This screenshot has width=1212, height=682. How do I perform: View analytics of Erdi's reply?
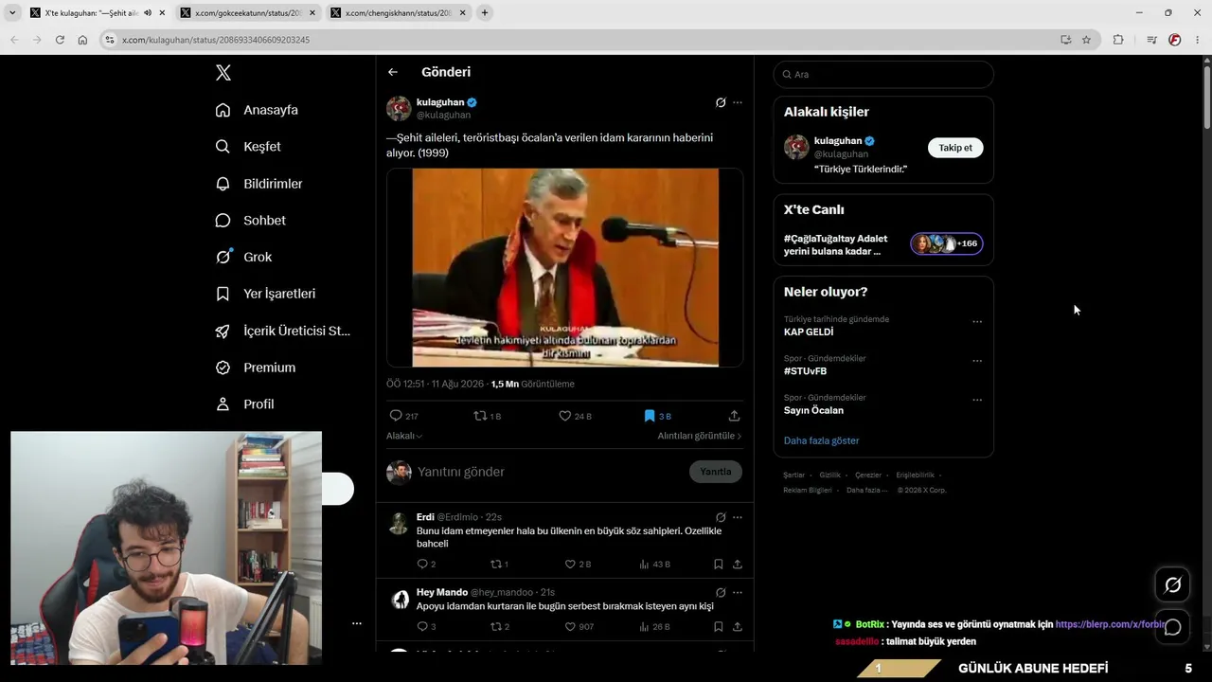644,565
